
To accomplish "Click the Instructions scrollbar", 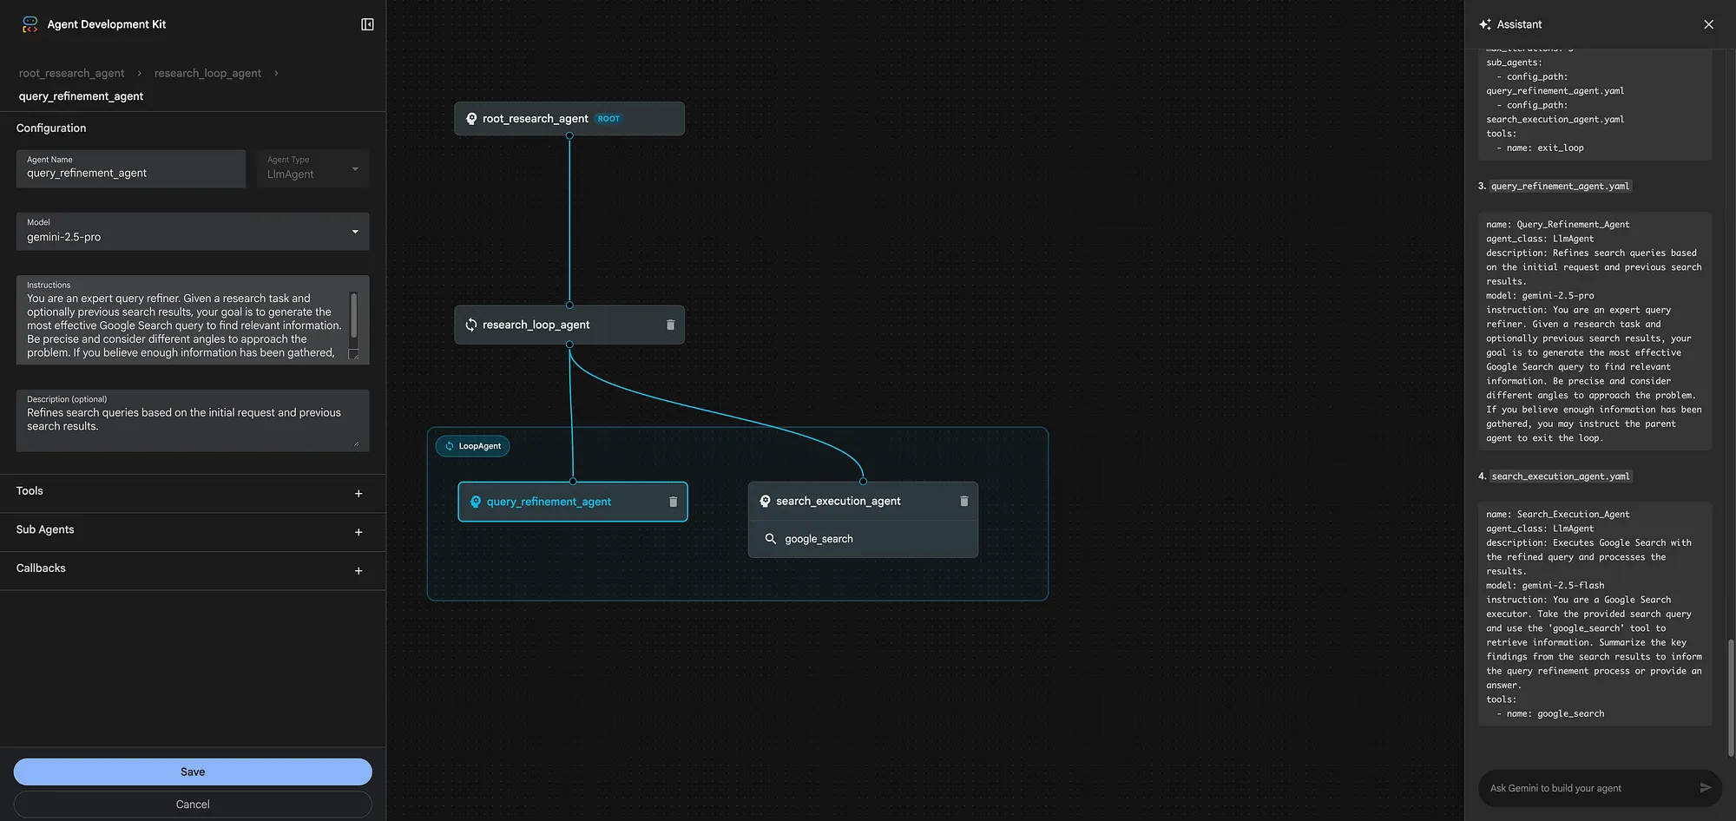I will pos(354,315).
